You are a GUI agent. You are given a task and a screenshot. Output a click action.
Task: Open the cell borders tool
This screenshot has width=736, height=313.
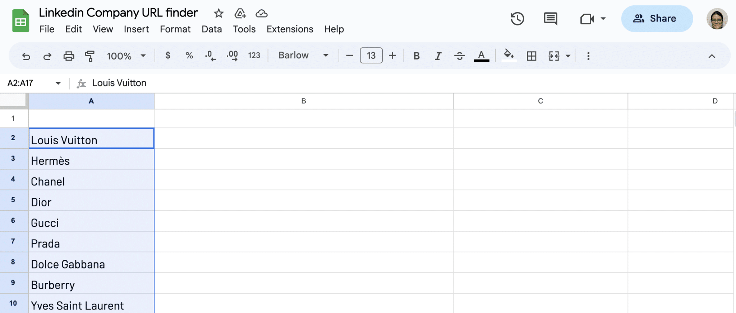(x=532, y=56)
